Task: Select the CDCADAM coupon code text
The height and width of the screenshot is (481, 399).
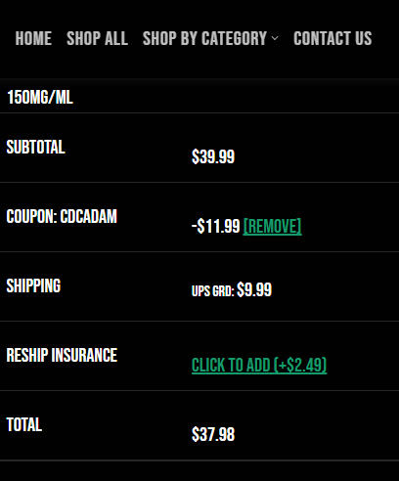Action: tap(89, 216)
